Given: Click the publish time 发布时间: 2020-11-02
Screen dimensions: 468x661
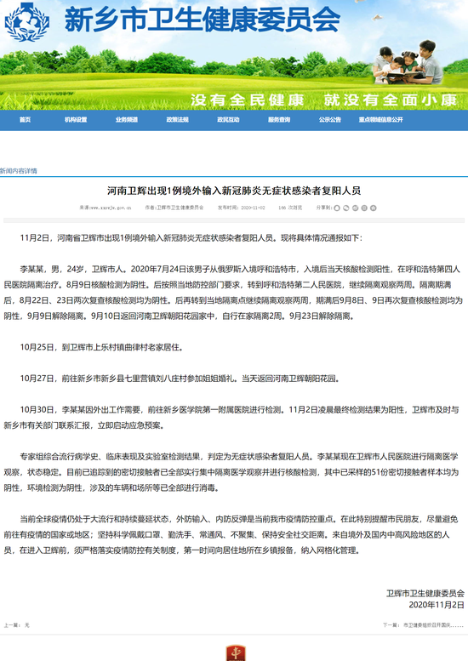Looking at the screenshot, I should (x=241, y=208).
